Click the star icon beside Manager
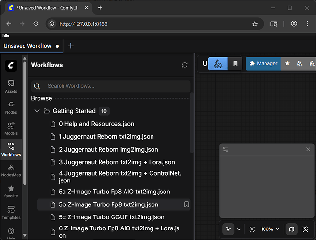316x240 pixels. 287,63
